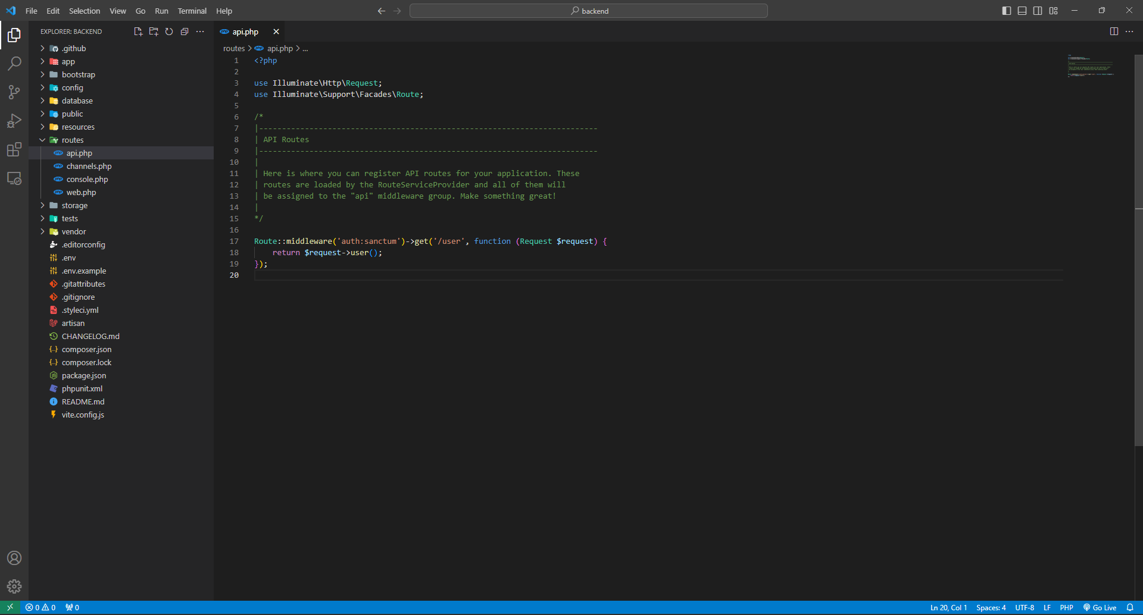Click the New File icon in Explorer
The image size is (1143, 615).
tap(138, 32)
